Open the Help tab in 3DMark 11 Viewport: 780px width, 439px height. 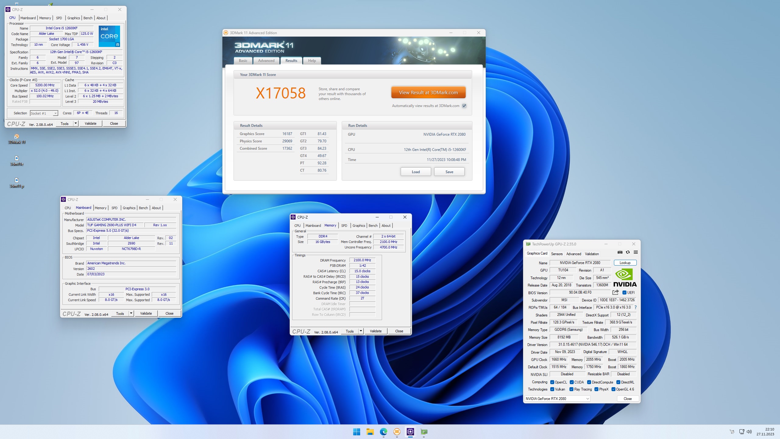[x=312, y=61]
